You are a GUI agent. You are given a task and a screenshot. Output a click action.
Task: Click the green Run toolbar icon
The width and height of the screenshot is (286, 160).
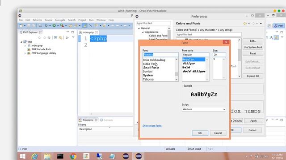click(x=54, y=26)
